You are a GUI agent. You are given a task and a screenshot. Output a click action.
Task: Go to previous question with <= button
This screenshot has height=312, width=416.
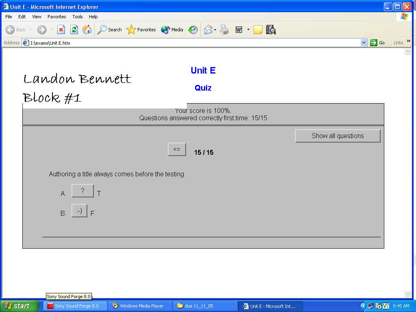pyautogui.click(x=177, y=149)
